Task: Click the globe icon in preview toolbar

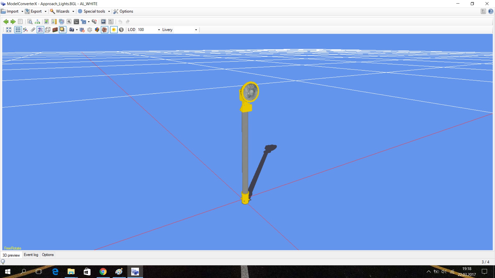Action: pyautogui.click(x=121, y=30)
